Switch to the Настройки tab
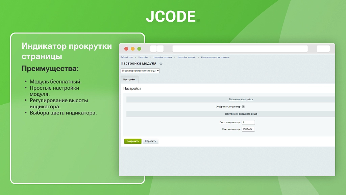The image size is (346, 195). 129,79
